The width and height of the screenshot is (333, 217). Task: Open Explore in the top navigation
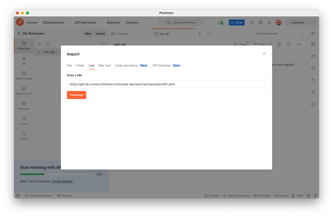click(132, 22)
